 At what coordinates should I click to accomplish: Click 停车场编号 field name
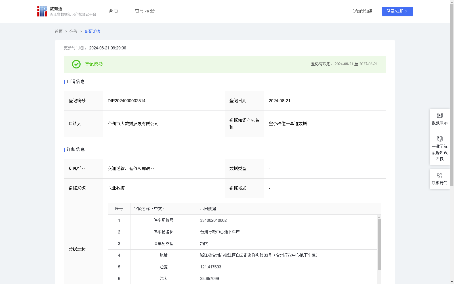(163, 220)
